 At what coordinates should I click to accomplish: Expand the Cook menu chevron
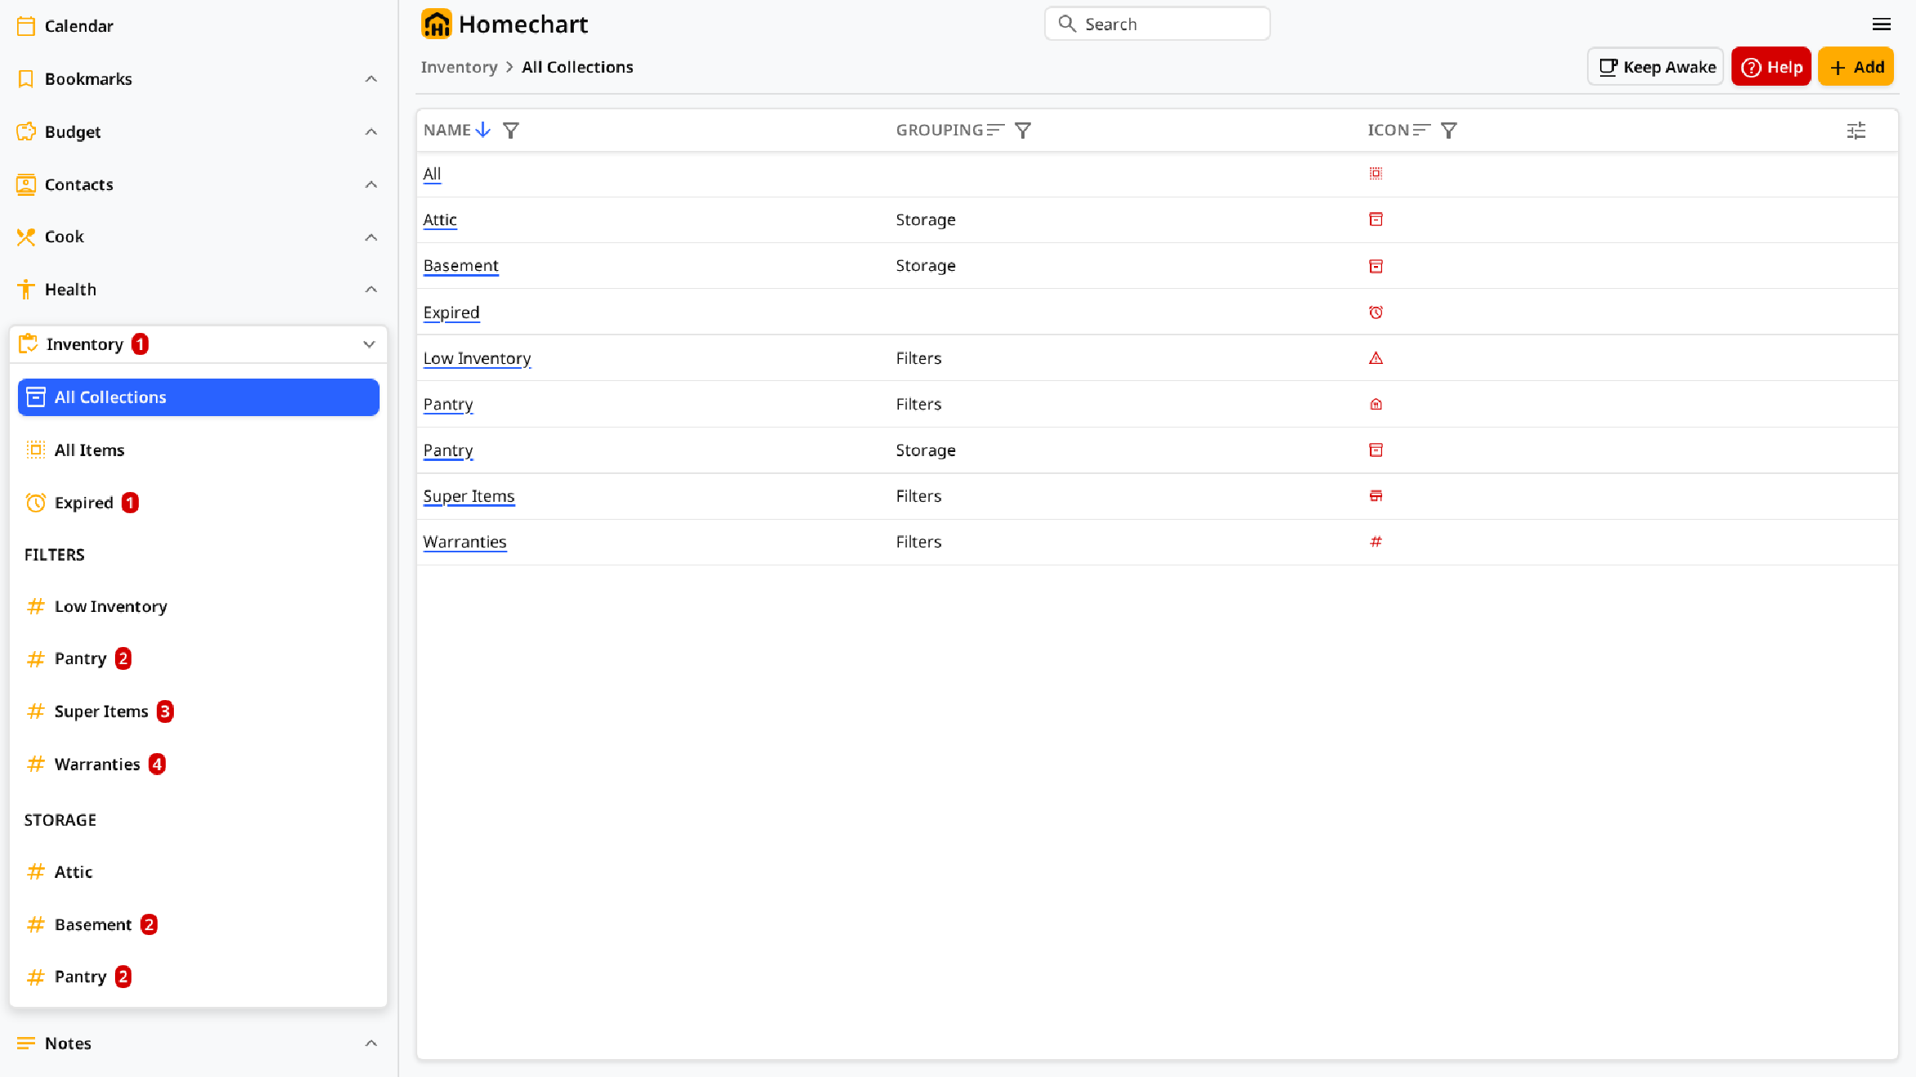(x=371, y=237)
